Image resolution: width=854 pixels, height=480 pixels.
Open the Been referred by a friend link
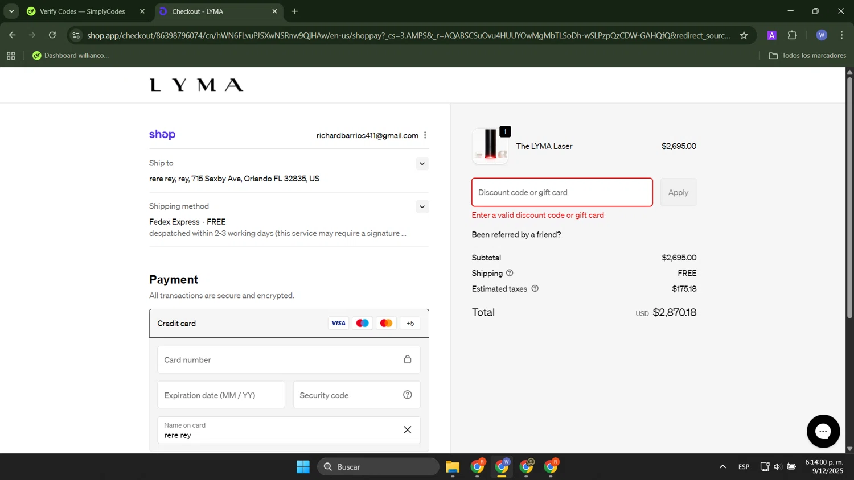click(x=516, y=235)
